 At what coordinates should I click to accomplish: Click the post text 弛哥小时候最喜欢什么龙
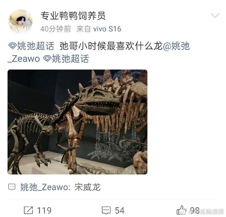[111, 46]
